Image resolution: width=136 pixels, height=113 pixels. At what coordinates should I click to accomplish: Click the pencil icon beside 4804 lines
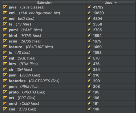(89, 18)
